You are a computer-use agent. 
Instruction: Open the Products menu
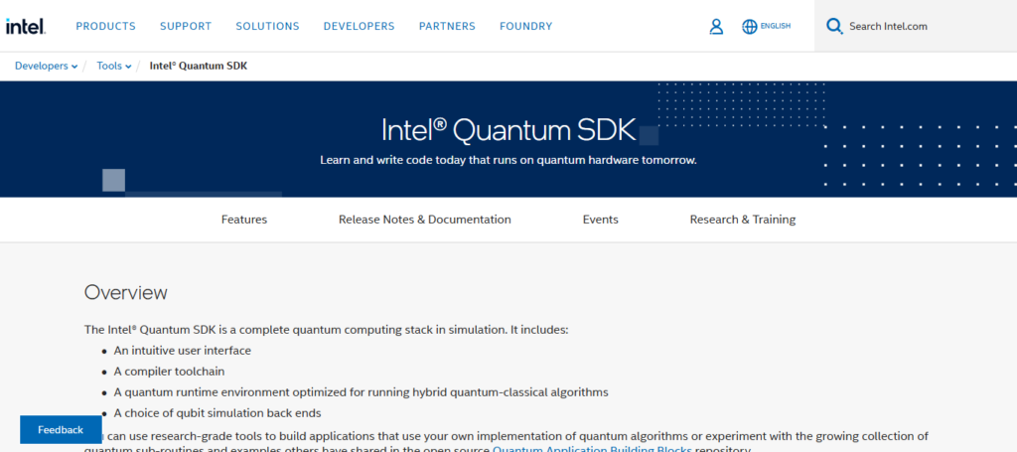tap(105, 26)
